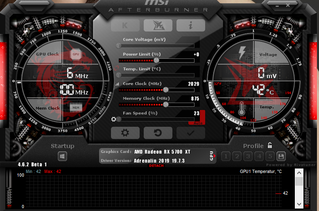Switch GPU with the vertical GPU selector
The image size is (319, 211).
click(212, 156)
